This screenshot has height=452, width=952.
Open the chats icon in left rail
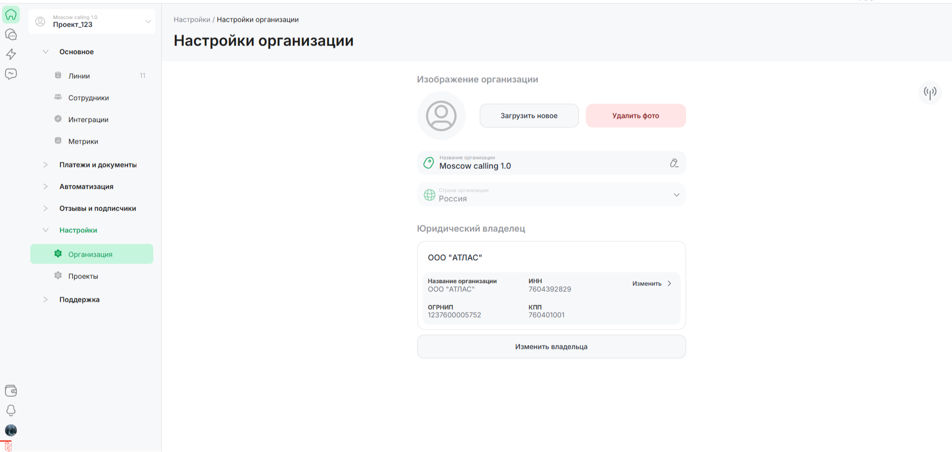click(11, 35)
